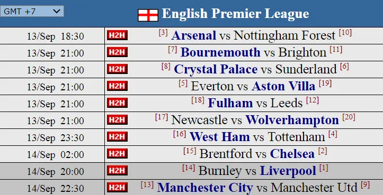Select the Tottenham team name
This screenshot has width=383, height=195.
point(296,137)
